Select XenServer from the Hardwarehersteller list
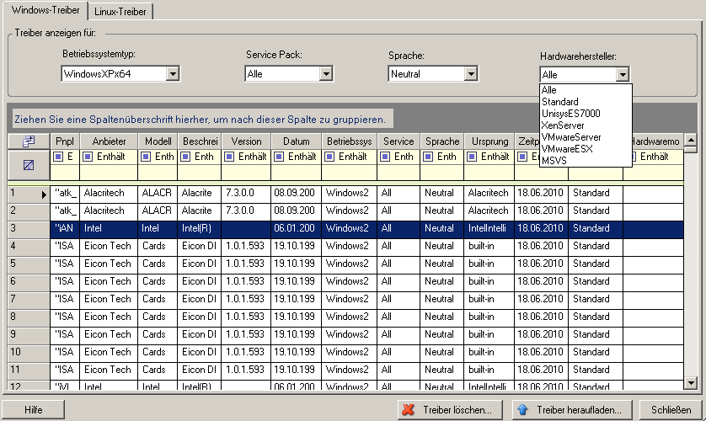 click(564, 125)
